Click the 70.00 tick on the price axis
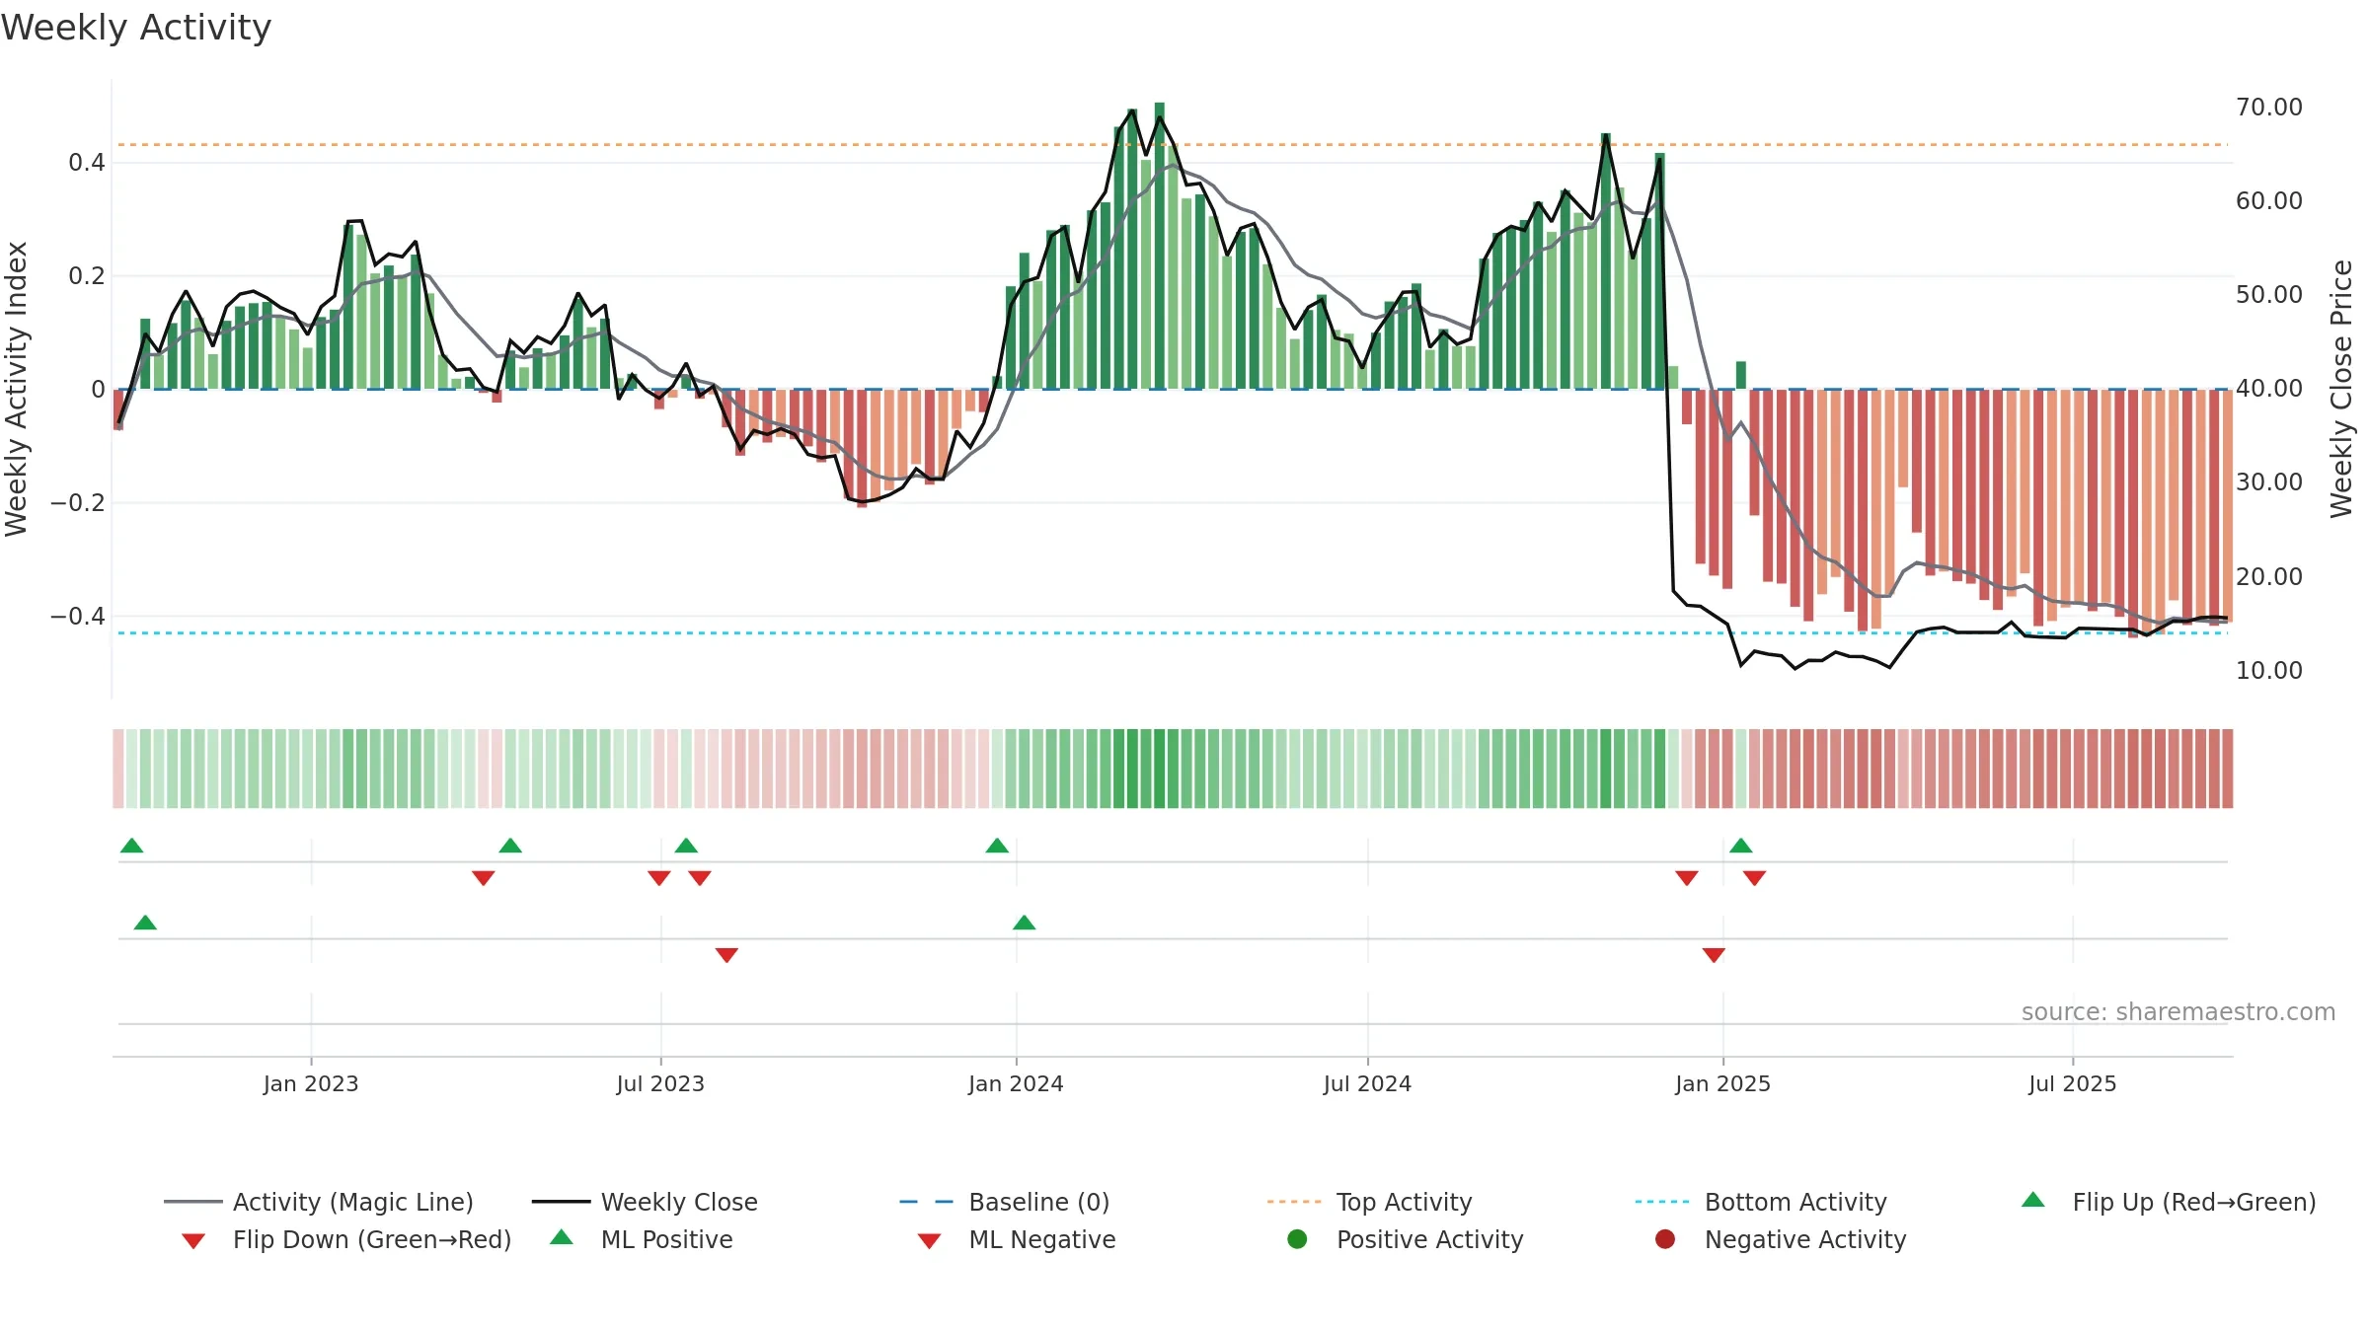 click(2269, 107)
